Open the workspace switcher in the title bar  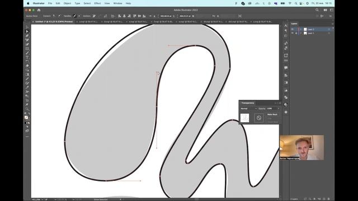[331, 10]
